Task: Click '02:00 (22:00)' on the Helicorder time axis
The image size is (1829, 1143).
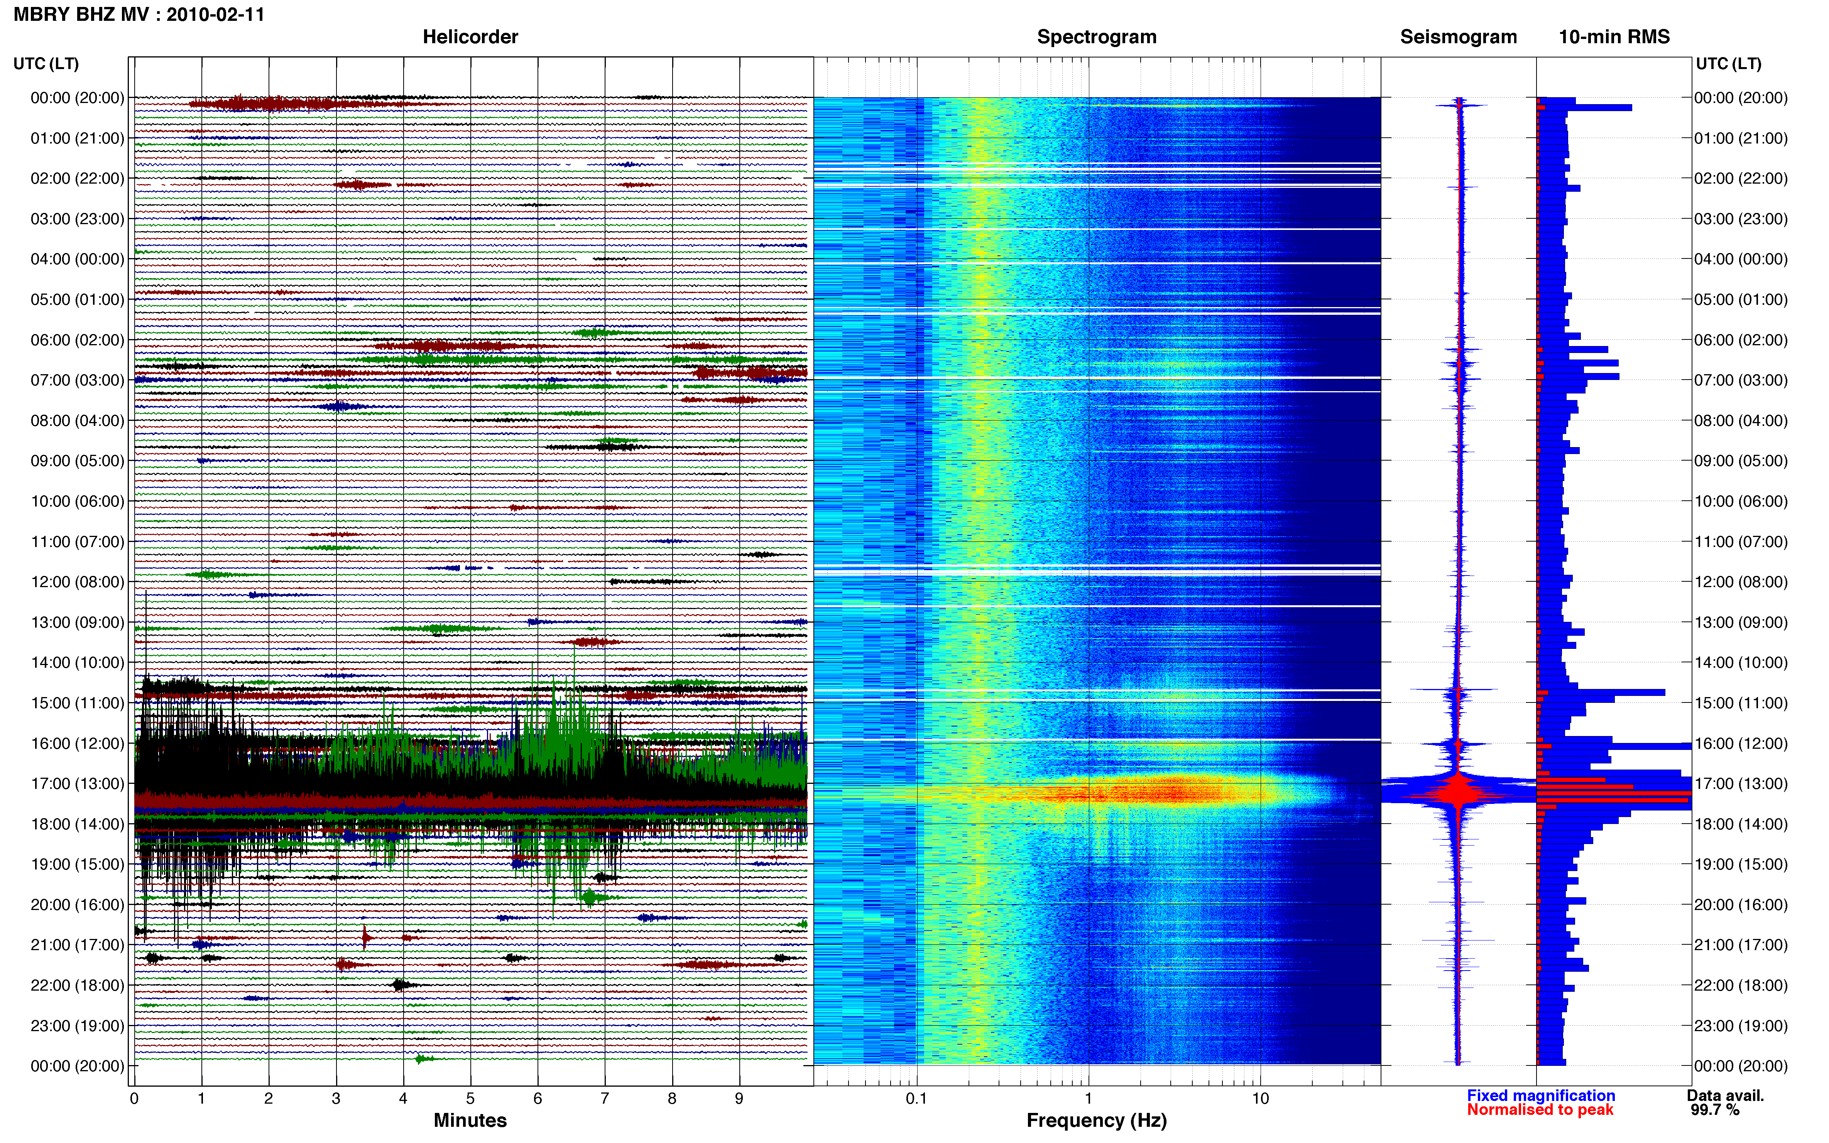Action: pyautogui.click(x=77, y=178)
